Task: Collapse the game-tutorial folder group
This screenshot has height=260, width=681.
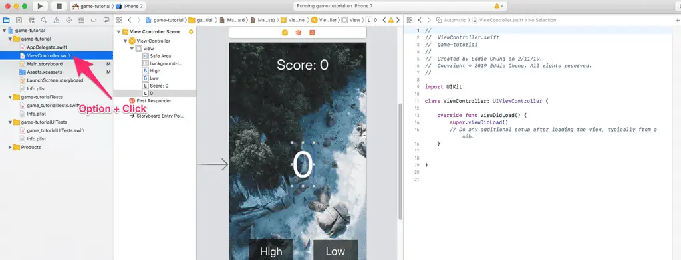Action: click(11, 39)
